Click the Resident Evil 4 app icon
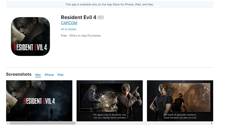 [x=30, y=36]
